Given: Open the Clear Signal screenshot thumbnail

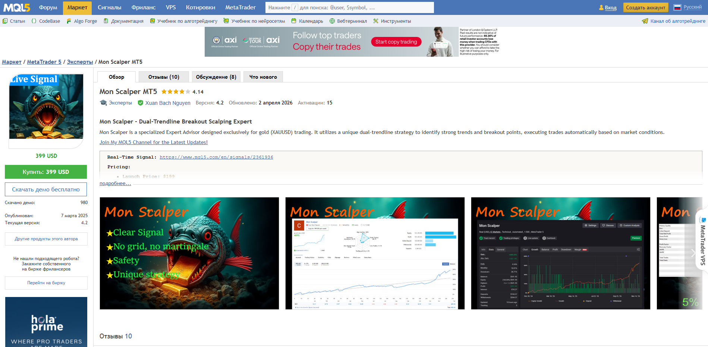Looking at the screenshot, I should click(189, 253).
